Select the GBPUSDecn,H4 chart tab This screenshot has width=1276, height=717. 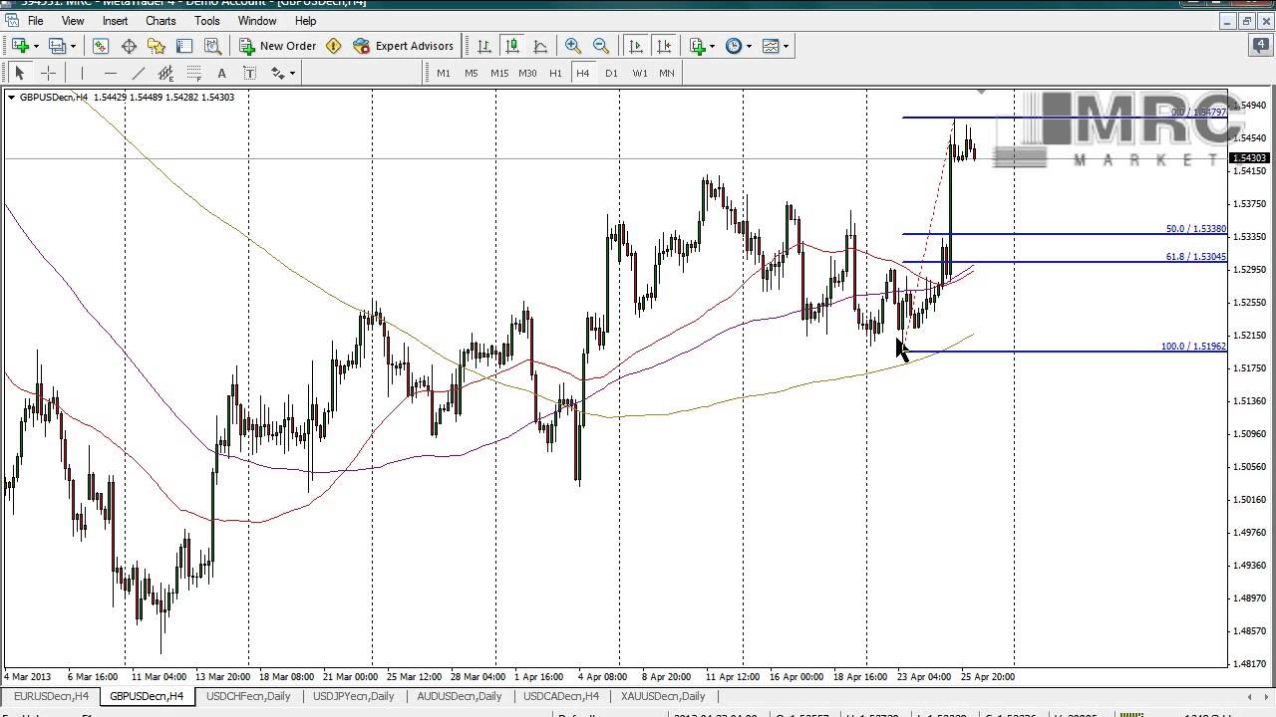tap(148, 696)
